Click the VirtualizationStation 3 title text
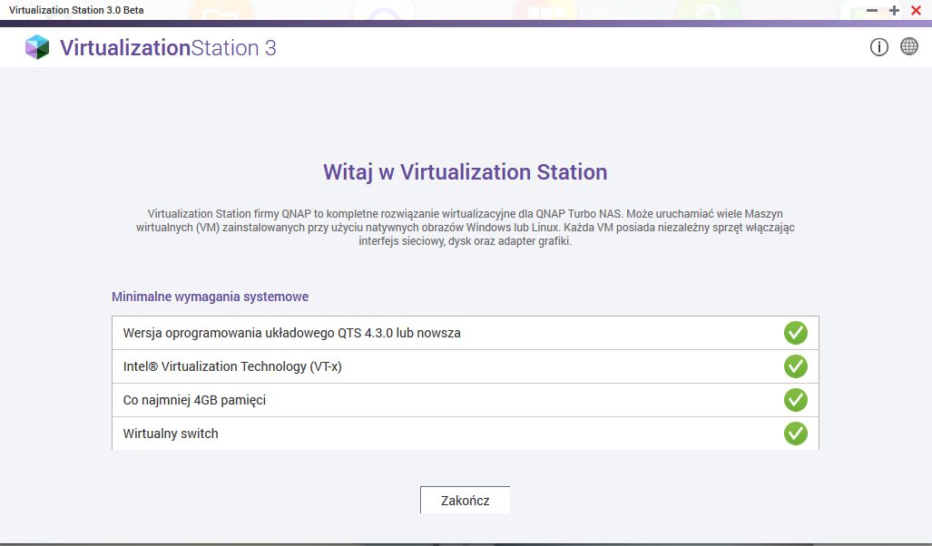This screenshot has width=932, height=546. tap(168, 47)
